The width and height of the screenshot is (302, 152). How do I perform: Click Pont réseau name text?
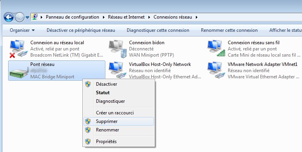click(42, 64)
